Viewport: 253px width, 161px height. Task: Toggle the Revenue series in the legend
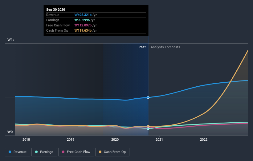[18, 152]
